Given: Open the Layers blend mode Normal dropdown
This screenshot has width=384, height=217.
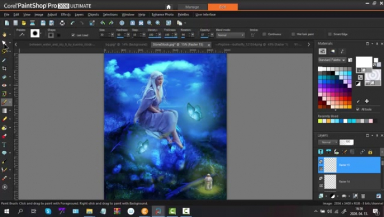Looking at the screenshot, I should point(328,142).
